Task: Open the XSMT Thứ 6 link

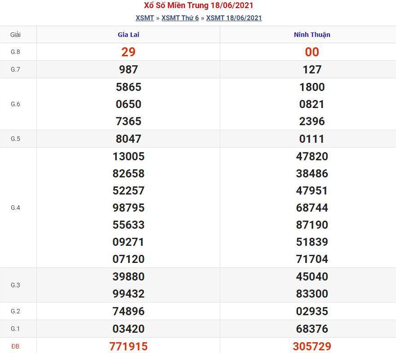Action: tap(180, 18)
